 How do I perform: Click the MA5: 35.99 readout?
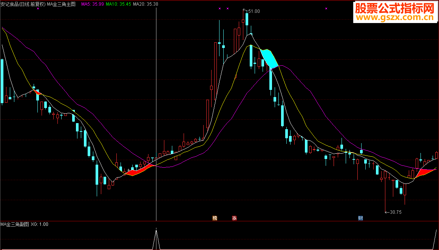click(93, 4)
